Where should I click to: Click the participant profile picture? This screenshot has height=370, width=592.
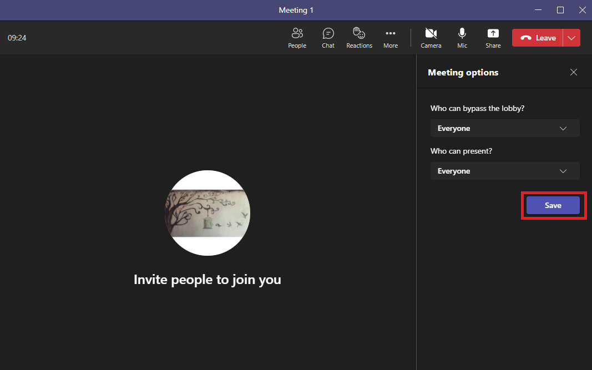[x=208, y=213]
